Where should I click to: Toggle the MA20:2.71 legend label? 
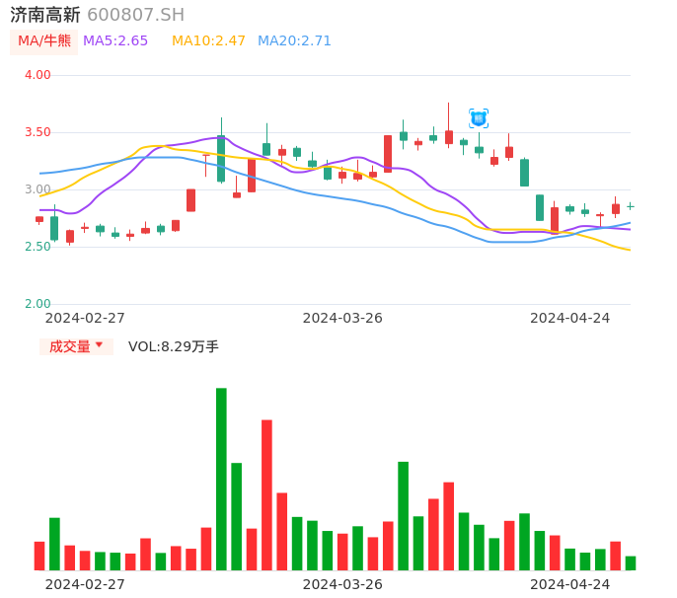click(x=294, y=41)
